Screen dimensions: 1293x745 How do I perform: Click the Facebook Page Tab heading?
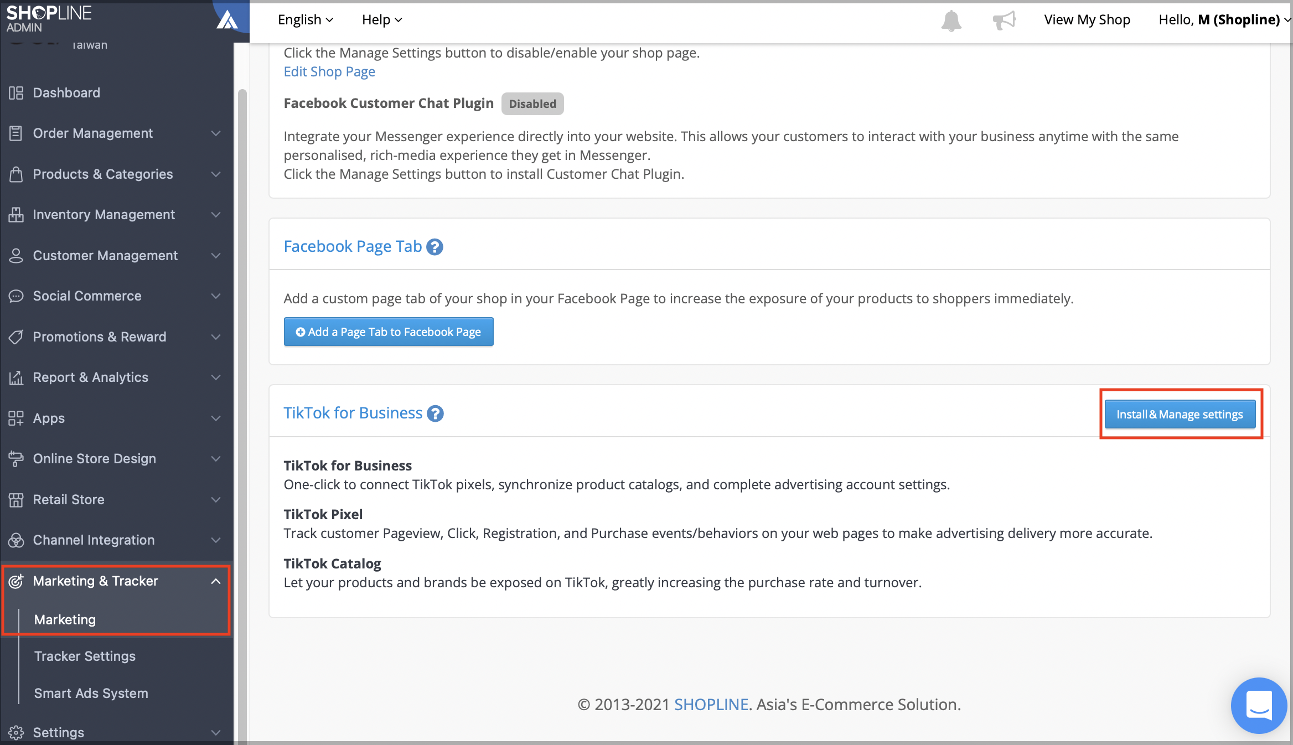coord(353,246)
